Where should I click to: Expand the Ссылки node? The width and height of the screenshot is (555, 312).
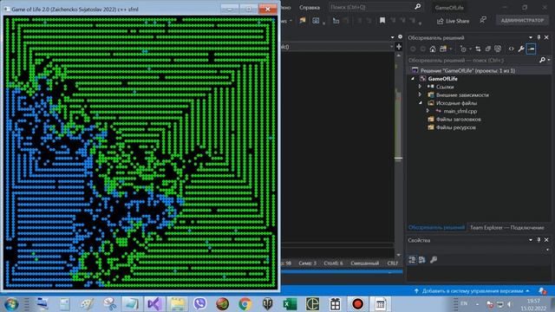point(420,87)
